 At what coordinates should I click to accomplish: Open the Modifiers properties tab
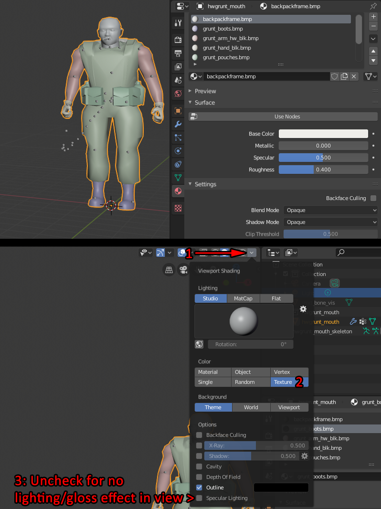[178, 124]
